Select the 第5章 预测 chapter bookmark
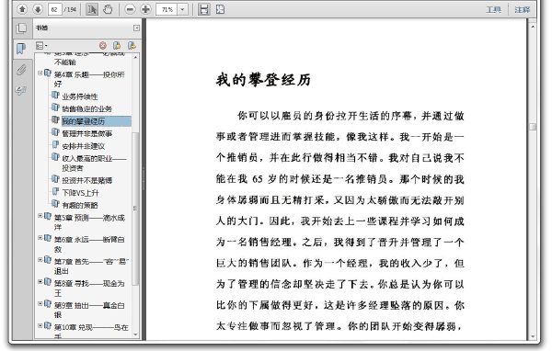This screenshot has width=552, height=351. pos(89,222)
